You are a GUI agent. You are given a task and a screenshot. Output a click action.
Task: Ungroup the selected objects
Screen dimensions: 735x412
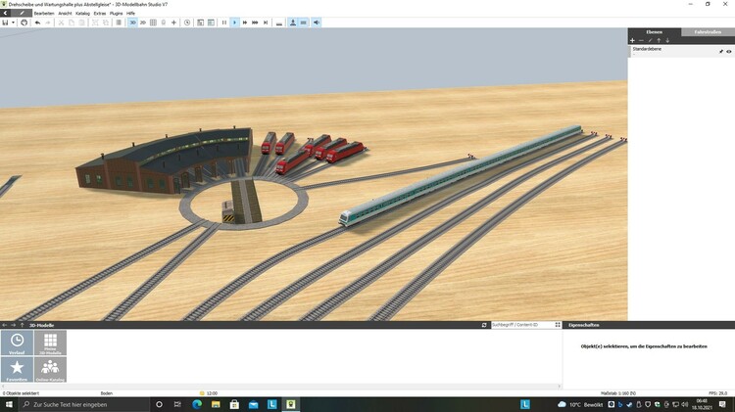coord(106,23)
